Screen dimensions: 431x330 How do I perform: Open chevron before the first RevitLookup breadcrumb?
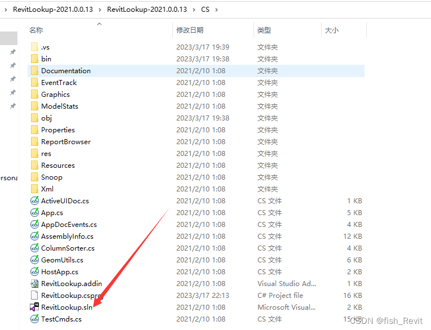pos(6,10)
